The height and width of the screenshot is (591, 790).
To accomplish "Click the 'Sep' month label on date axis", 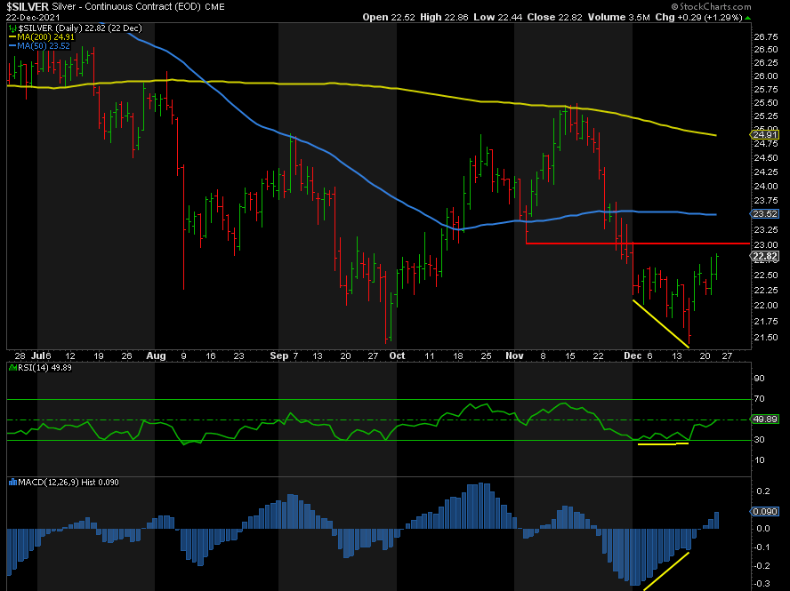I will click(x=279, y=355).
